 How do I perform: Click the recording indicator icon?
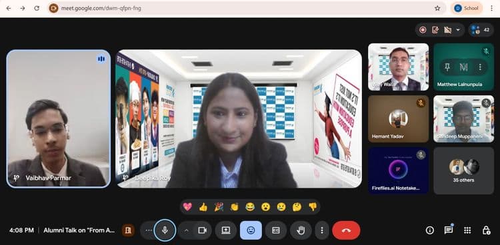(x=423, y=30)
